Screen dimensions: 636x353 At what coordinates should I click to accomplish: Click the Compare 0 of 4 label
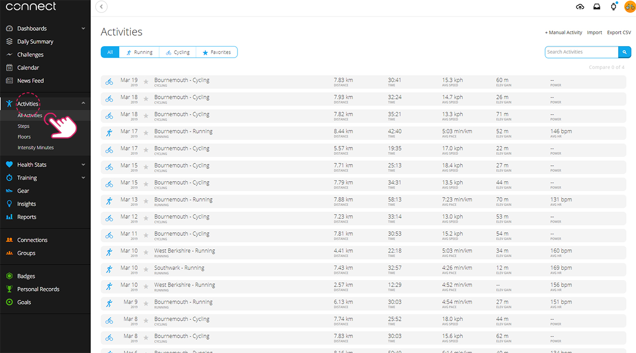pos(607,68)
